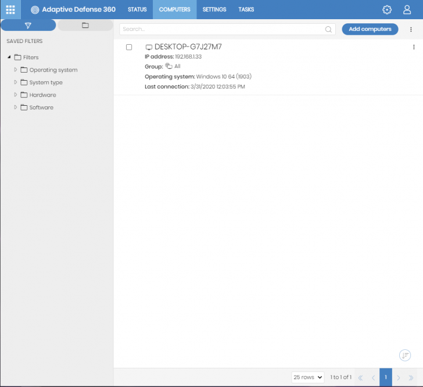Click the IP address 192.168.1.33
The width and height of the screenshot is (423, 387).
188,57
